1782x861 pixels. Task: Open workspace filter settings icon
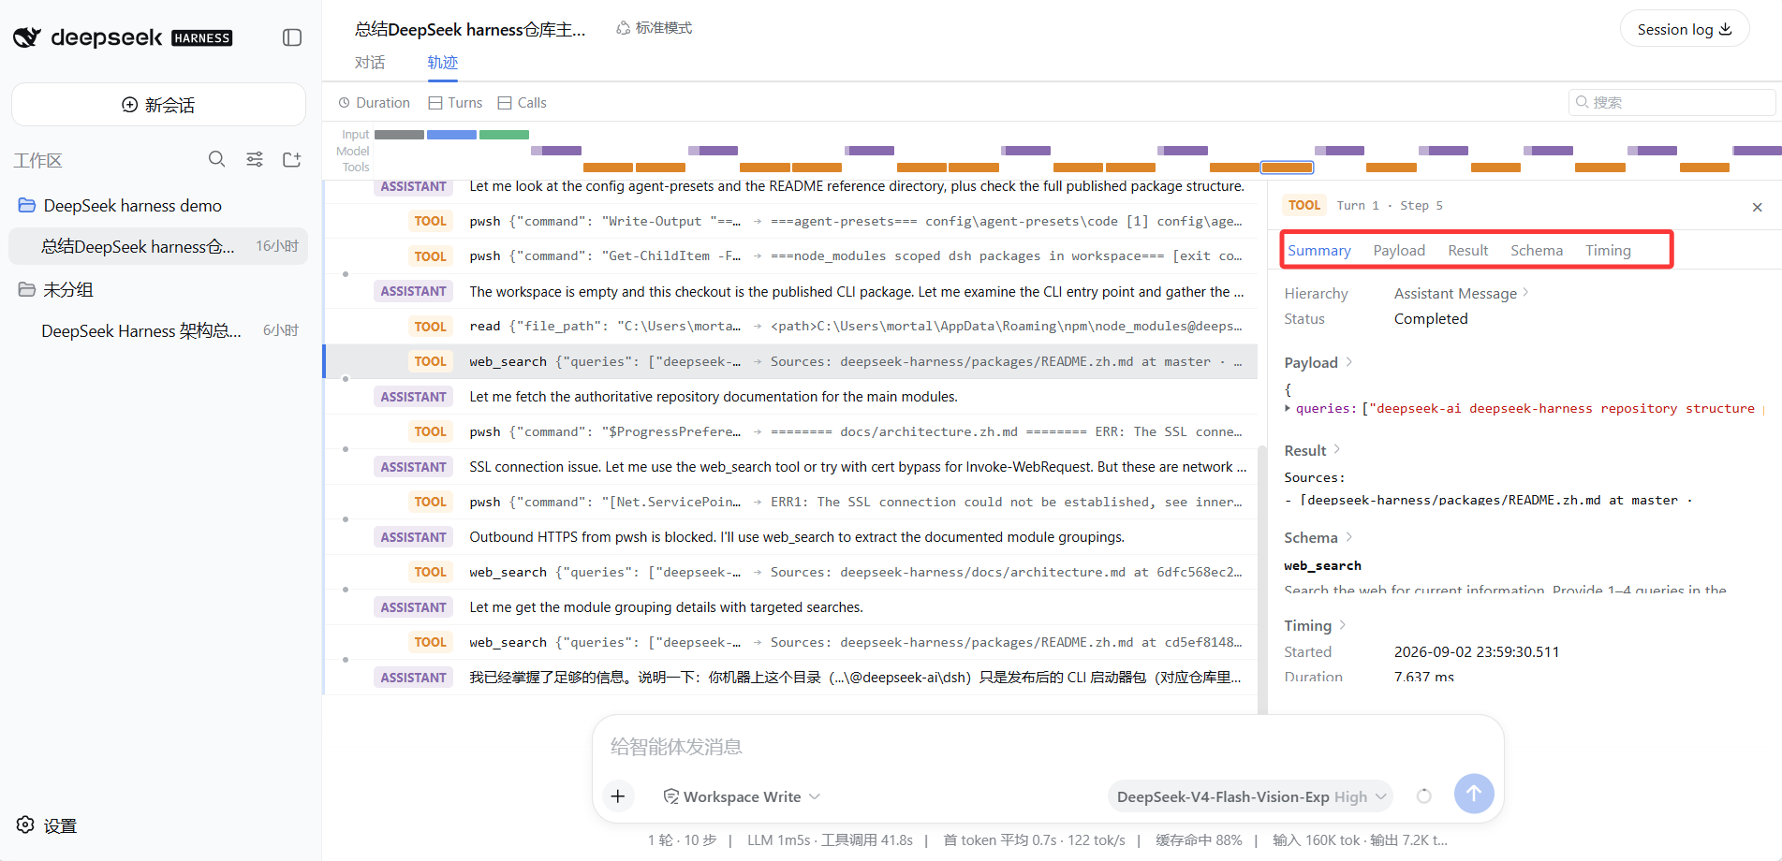pos(255,159)
